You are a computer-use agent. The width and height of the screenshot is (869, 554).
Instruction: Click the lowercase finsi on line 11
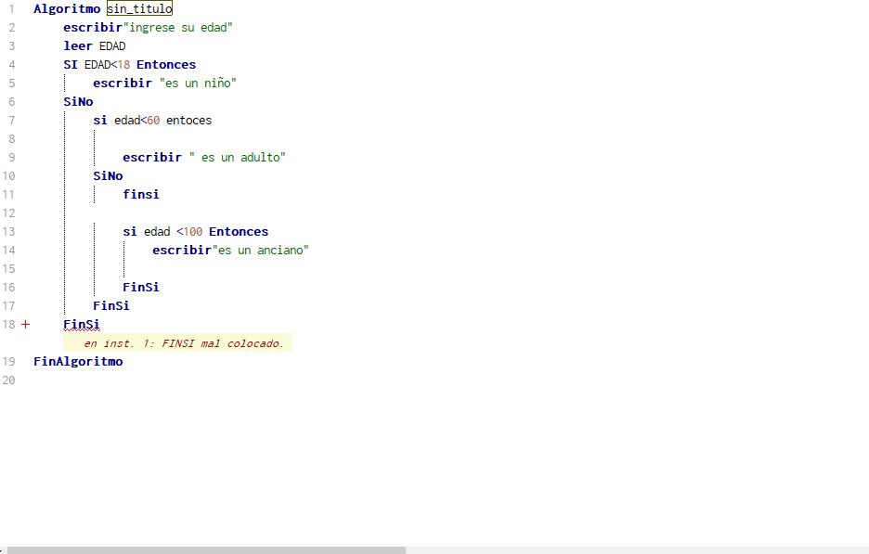tap(141, 195)
